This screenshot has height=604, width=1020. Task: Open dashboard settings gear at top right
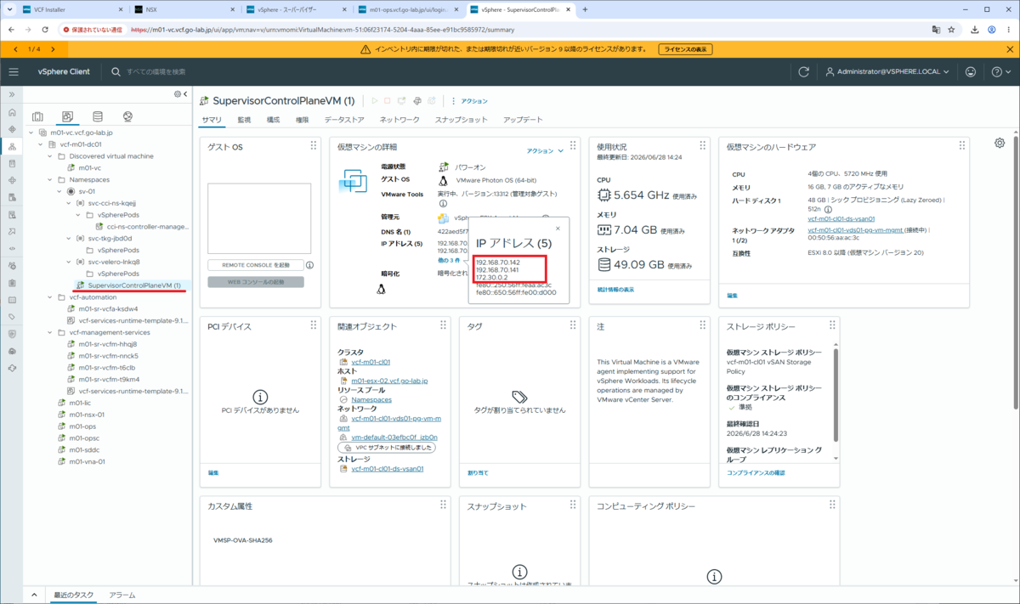pos(1000,143)
